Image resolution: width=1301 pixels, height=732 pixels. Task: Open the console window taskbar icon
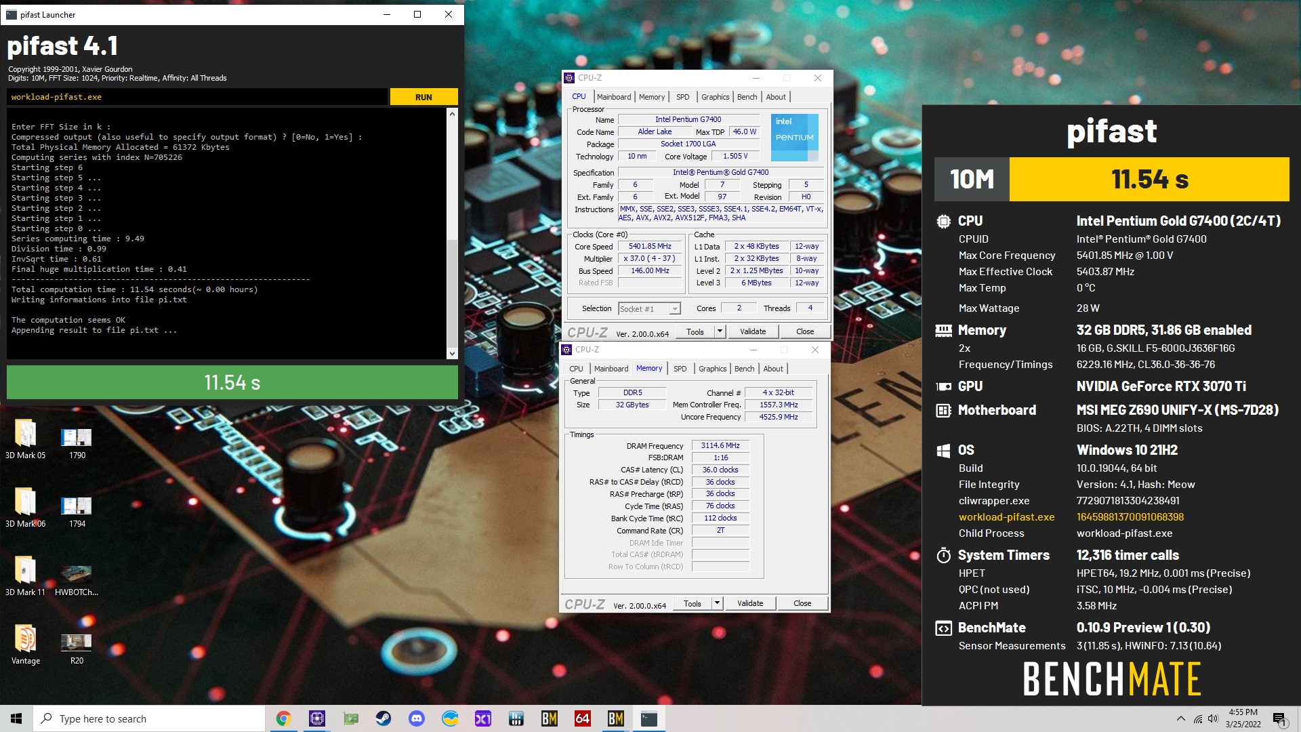point(648,718)
